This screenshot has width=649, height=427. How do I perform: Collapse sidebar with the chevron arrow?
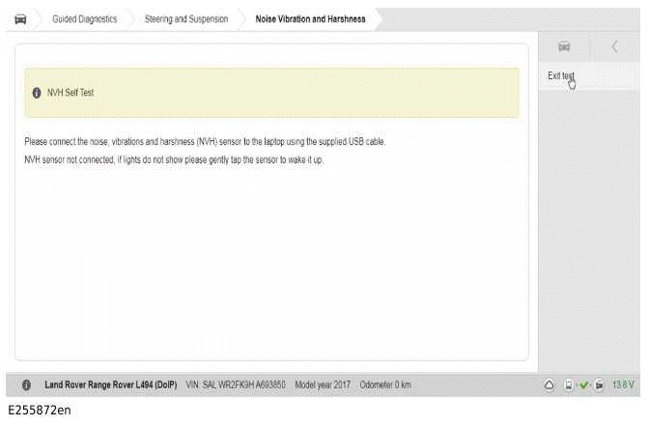[x=615, y=46]
